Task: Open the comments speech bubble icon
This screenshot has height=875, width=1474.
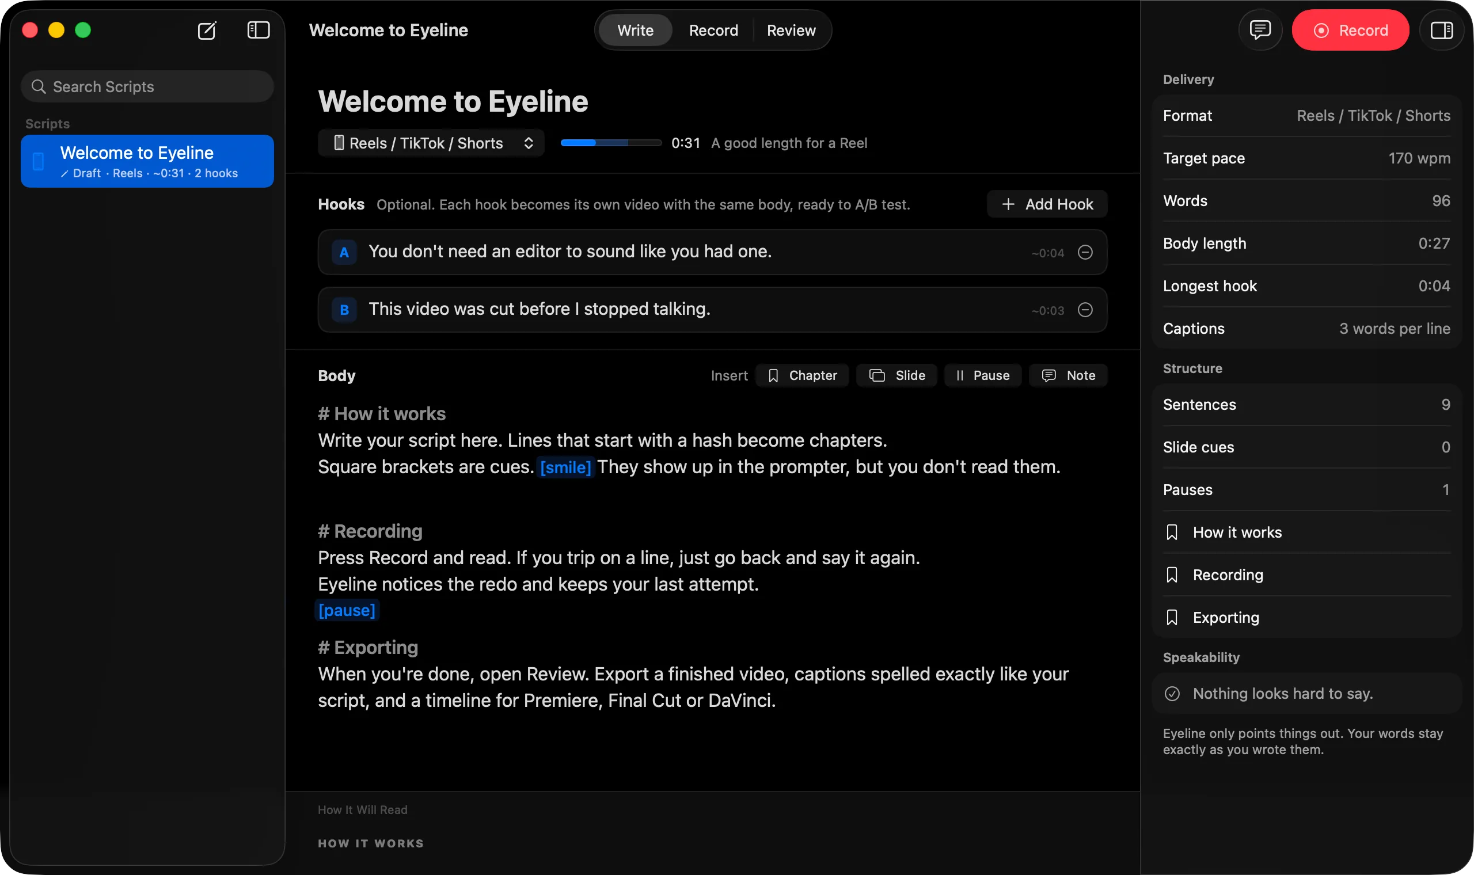Action: (x=1260, y=30)
